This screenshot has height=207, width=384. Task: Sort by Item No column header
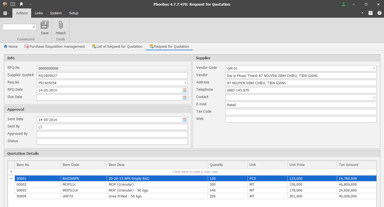[x=38, y=165]
